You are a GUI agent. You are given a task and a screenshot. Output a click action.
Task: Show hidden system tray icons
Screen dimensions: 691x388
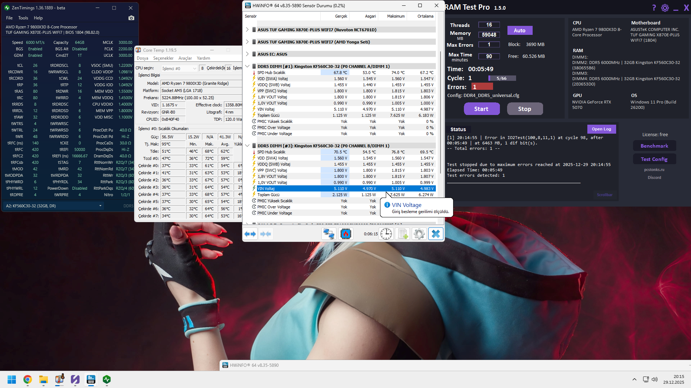click(x=634, y=379)
